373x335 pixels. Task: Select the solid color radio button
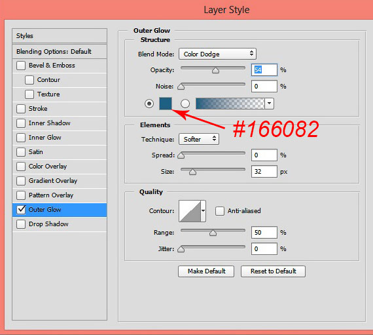tap(149, 104)
